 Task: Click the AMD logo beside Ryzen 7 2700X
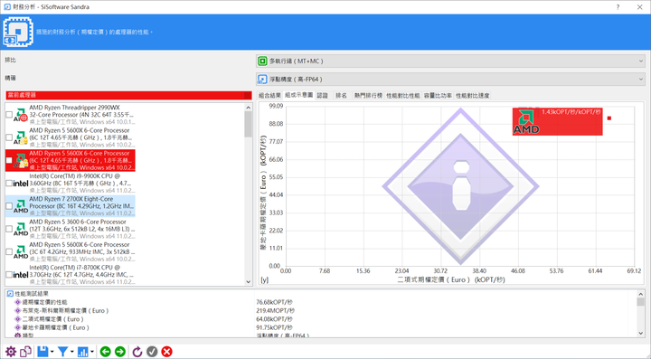click(20, 206)
